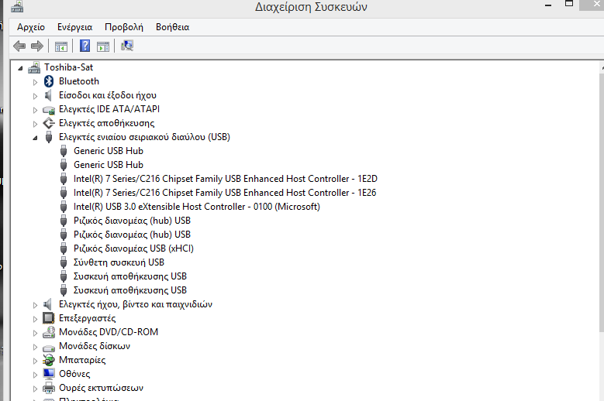Select the second Συσκευή αποθήκευσης USB
Screen dimensions: 604x401
coord(129,290)
